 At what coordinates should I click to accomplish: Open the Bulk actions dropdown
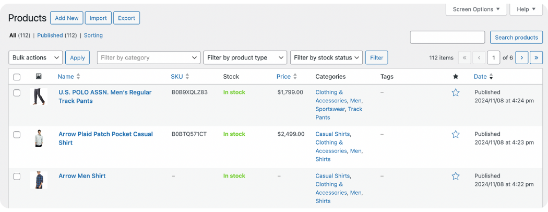35,57
